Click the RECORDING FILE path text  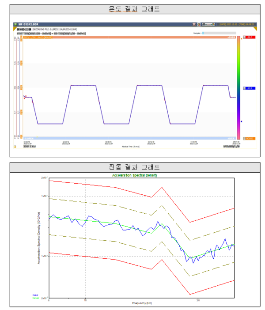[55, 30]
